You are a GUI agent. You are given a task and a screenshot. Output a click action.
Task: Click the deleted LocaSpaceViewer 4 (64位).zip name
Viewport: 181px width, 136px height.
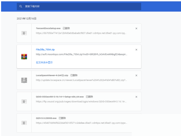coord(52,75)
